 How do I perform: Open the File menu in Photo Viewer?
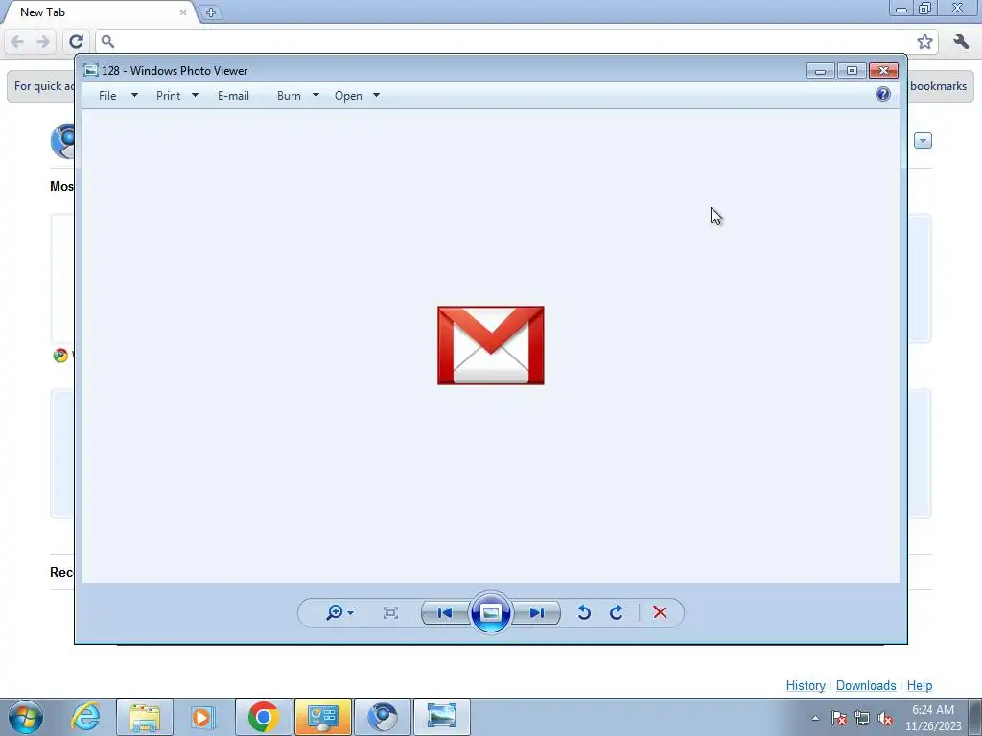coord(107,96)
